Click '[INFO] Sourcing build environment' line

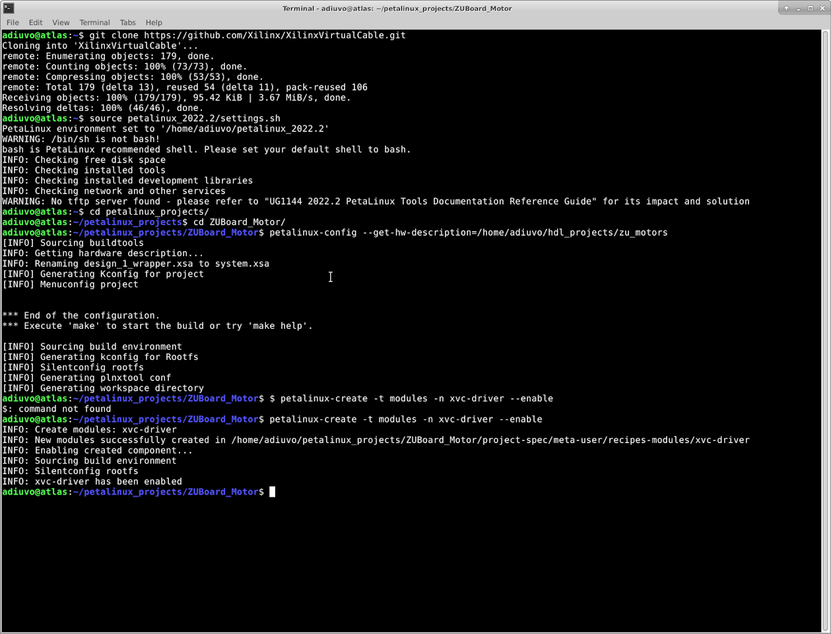point(92,346)
